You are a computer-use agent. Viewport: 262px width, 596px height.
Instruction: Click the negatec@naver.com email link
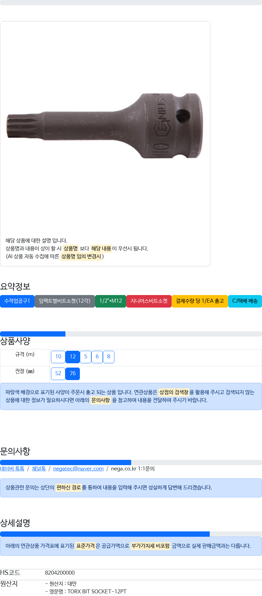(78, 469)
